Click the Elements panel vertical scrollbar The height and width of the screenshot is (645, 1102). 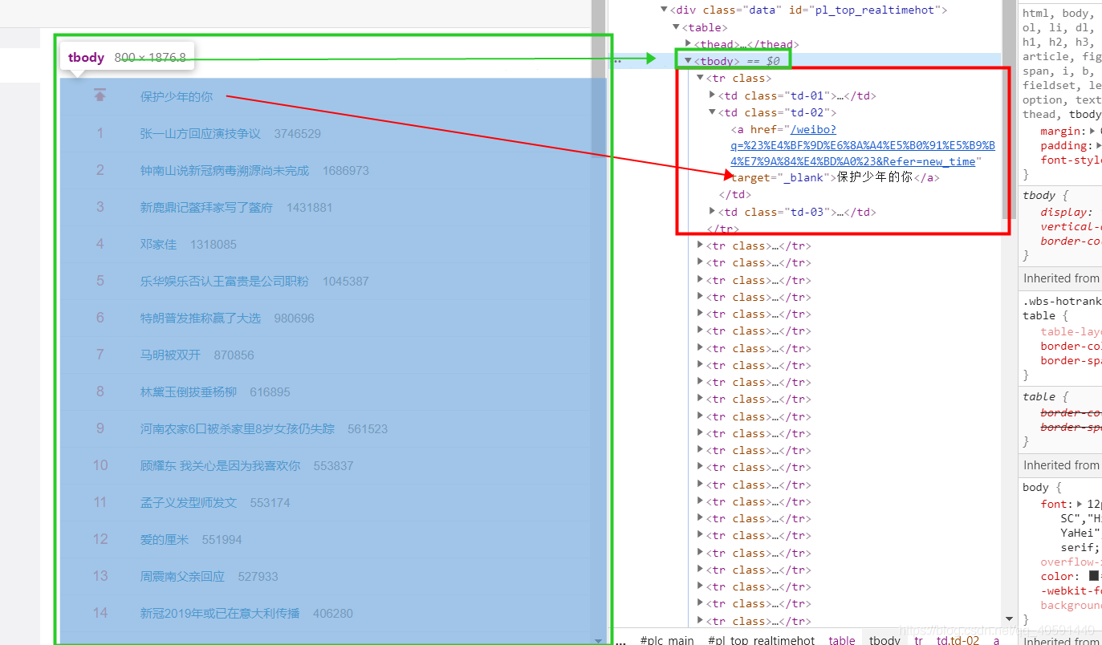1009,108
